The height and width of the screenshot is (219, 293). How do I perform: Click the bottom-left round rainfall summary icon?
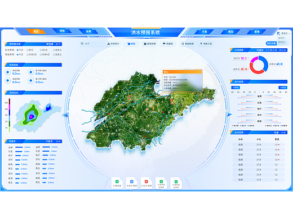pos(7,80)
